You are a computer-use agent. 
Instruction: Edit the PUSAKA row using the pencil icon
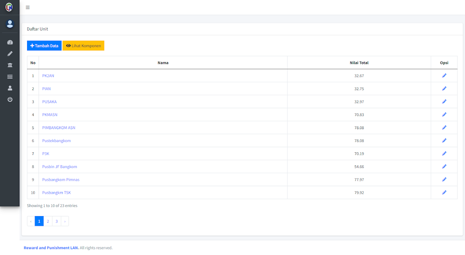point(444,101)
